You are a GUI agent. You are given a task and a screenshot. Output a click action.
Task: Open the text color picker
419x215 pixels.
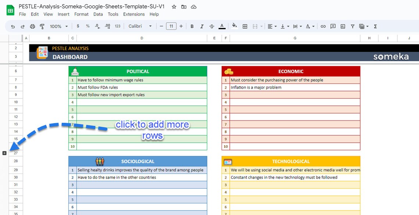point(222,26)
